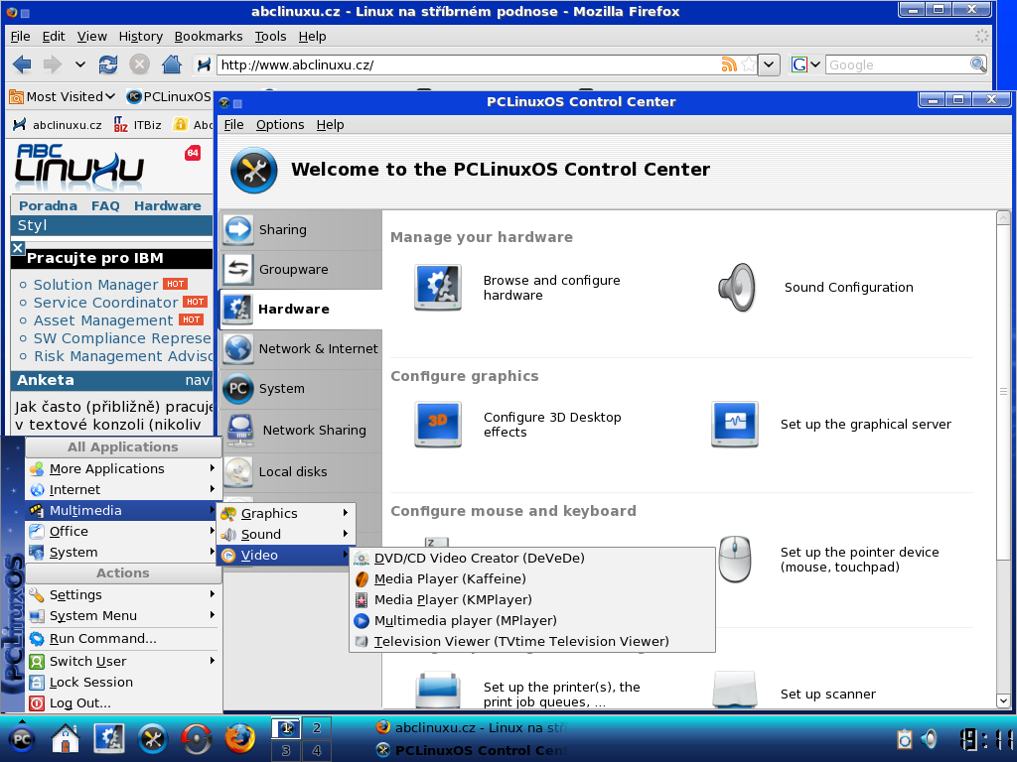Open Sound Configuration speaker icon
The height and width of the screenshot is (762, 1017).
point(737,287)
